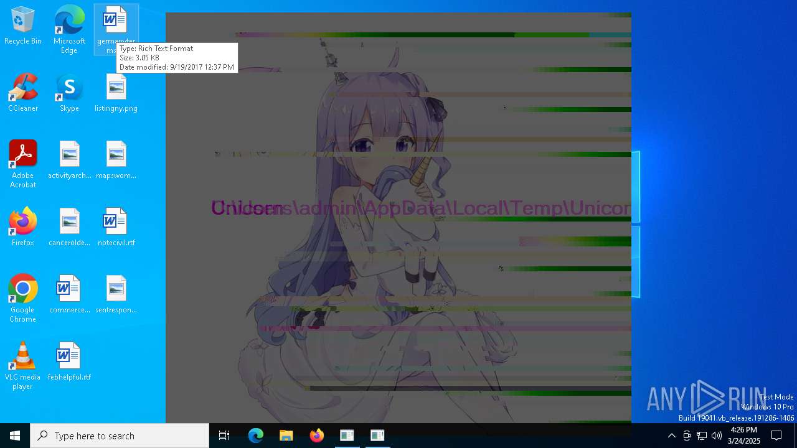Open the Windows Start menu
This screenshot has height=448, width=797.
(15, 436)
